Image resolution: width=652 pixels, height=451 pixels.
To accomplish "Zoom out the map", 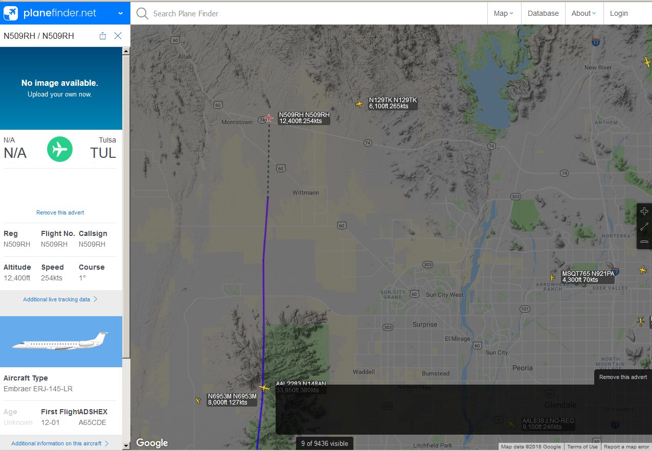I will click(644, 242).
